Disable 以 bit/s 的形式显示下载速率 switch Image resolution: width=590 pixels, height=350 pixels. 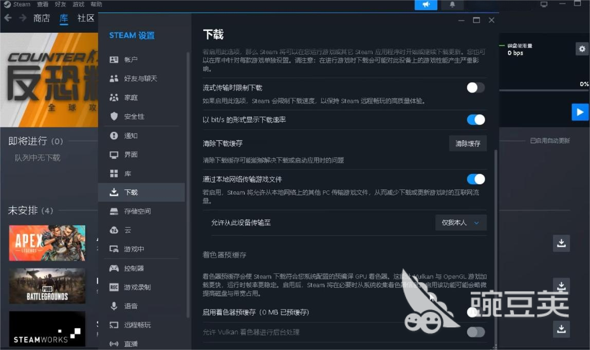475,120
